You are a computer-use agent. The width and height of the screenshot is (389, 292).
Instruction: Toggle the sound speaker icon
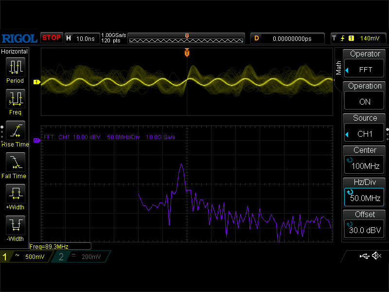(x=376, y=256)
